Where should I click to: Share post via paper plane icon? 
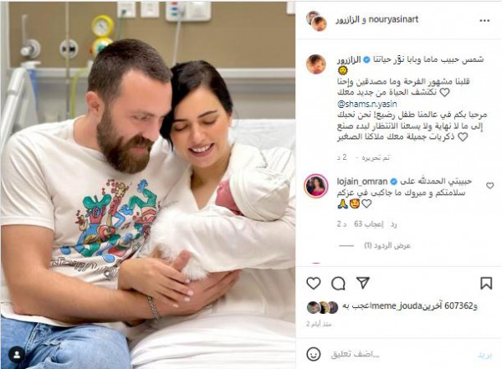363,283
